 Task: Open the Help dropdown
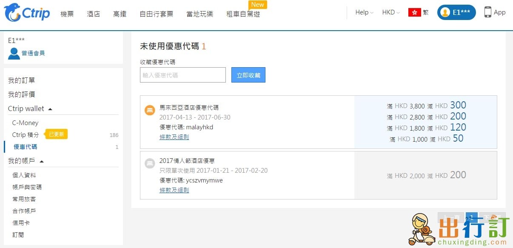(x=364, y=12)
